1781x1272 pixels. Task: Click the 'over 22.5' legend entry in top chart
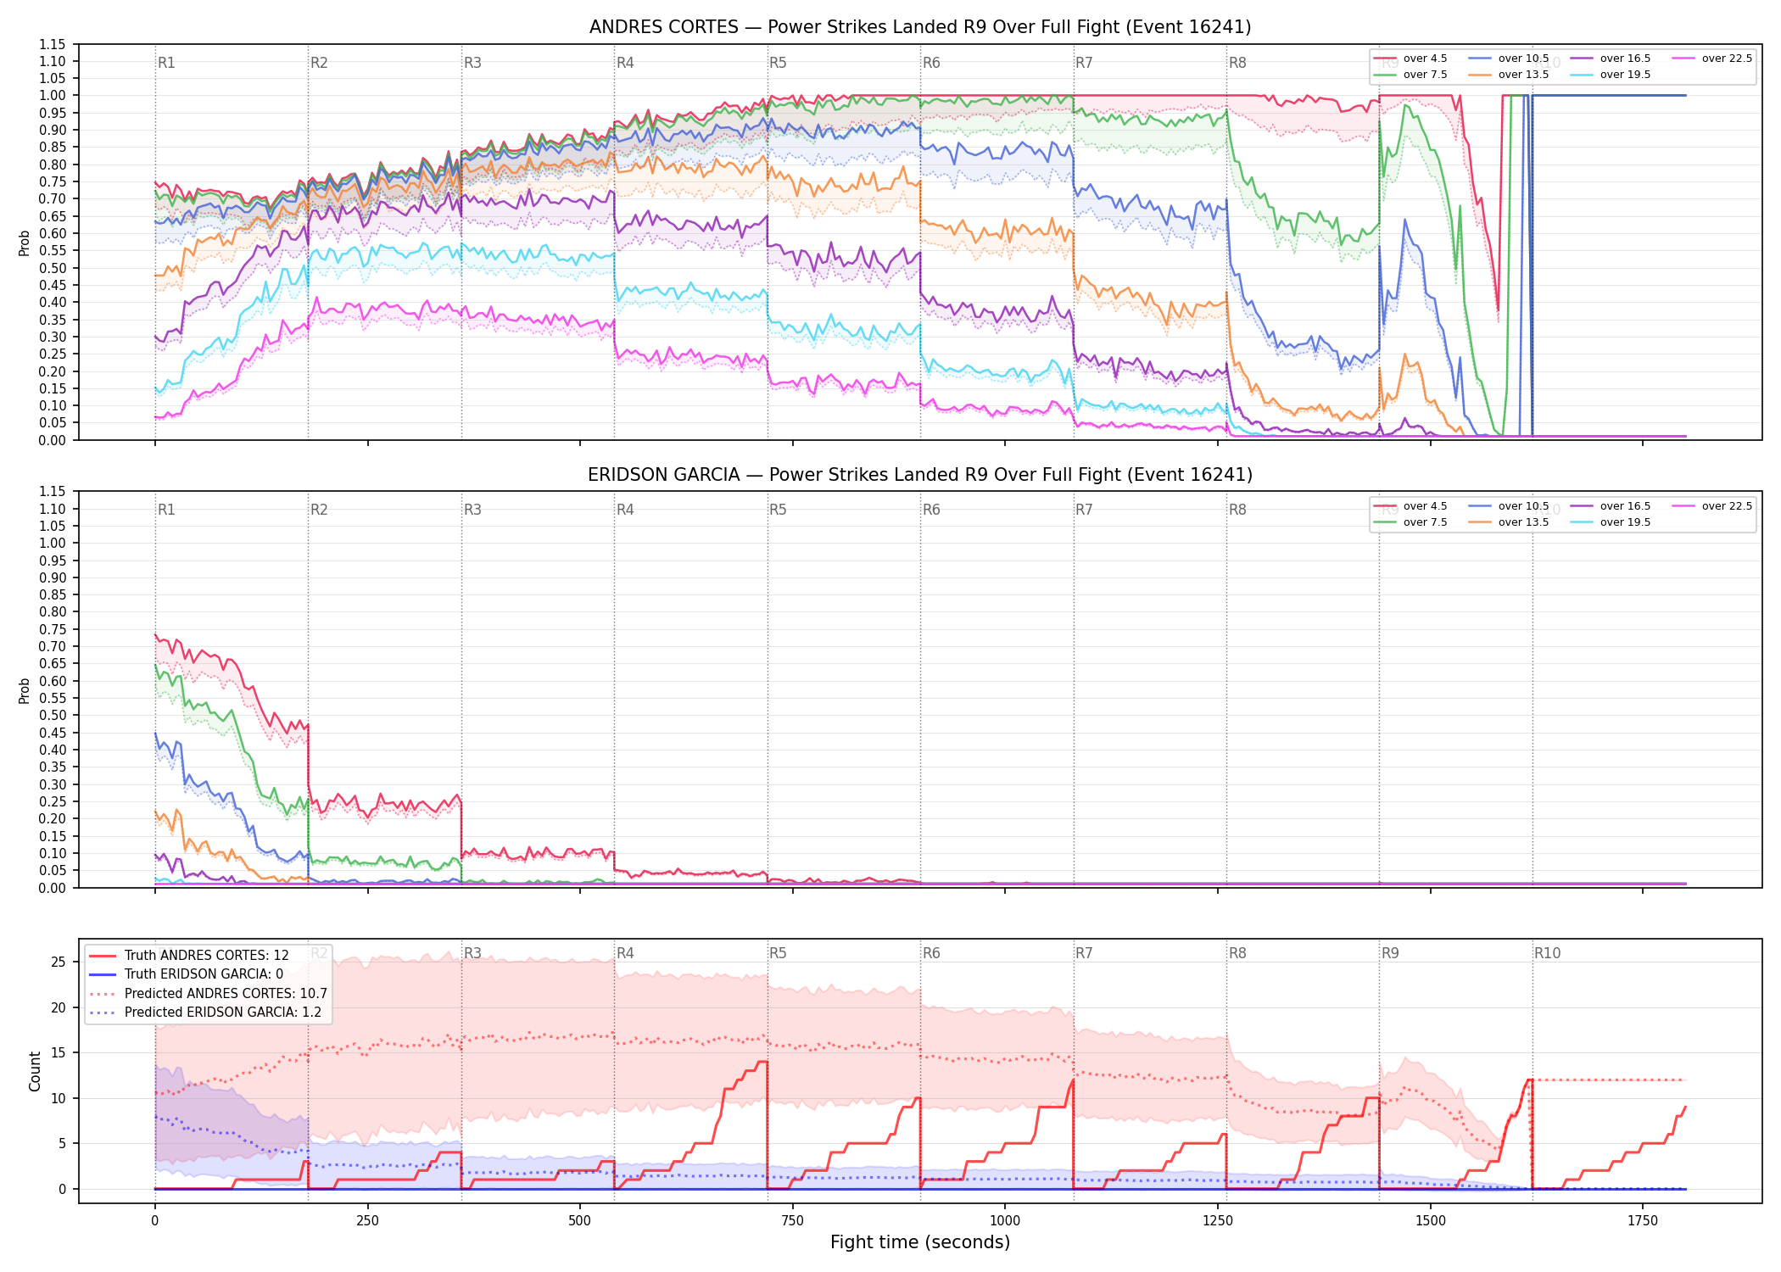pyautogui.click(x=1711, y=59)
